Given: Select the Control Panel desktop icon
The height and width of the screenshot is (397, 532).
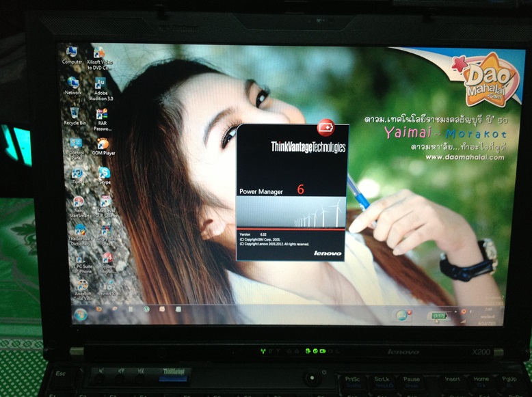Looking at the screenshot, I should [x=77, y=149].
